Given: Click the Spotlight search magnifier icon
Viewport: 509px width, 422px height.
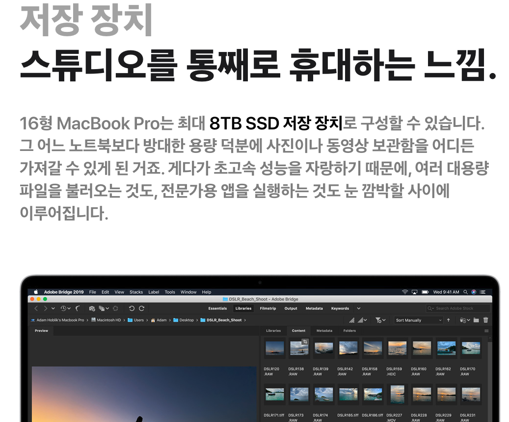Looking at the screenshot, I should [465, 292].
